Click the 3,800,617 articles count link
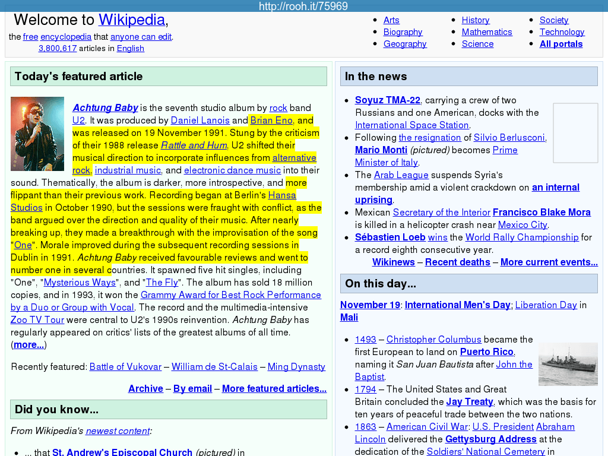The height and width of the screenshot is (456, 608). [58, 49]
